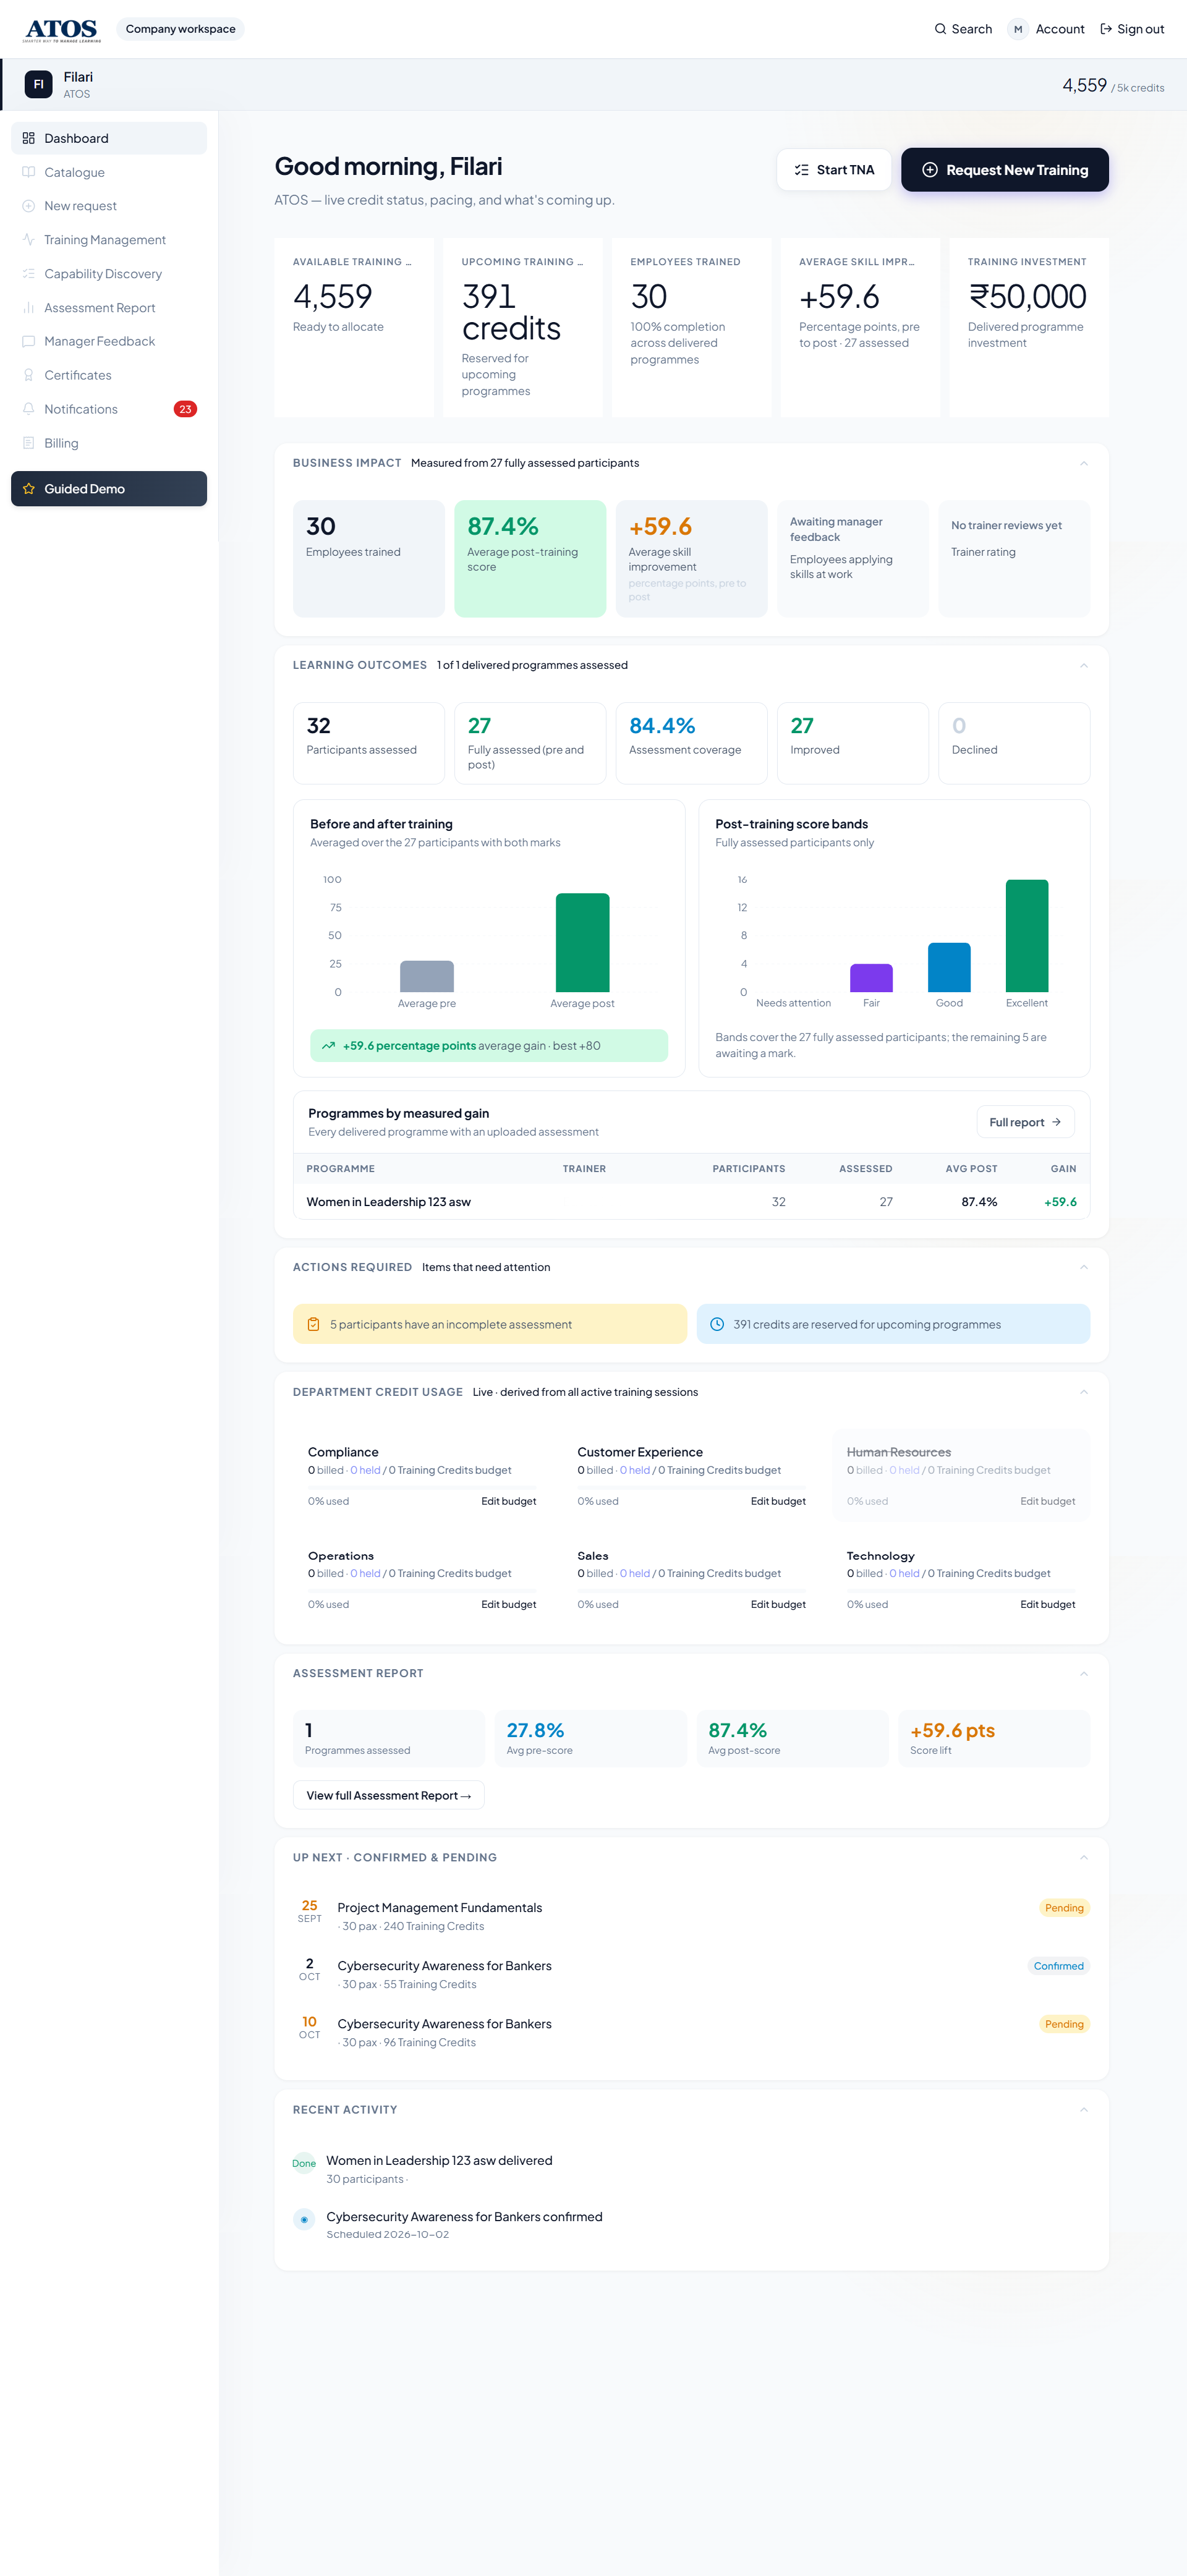
Task: Click the Assessment Report bar-chart icon
Action: [28, 307]
